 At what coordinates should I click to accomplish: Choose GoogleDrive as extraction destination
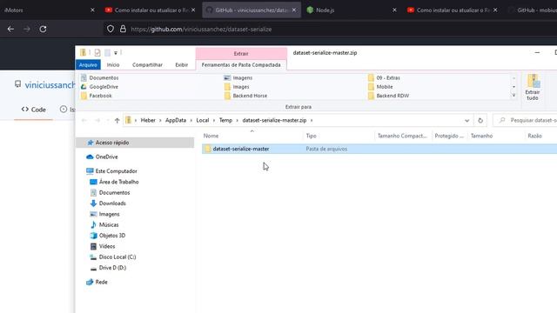(99, 87)
